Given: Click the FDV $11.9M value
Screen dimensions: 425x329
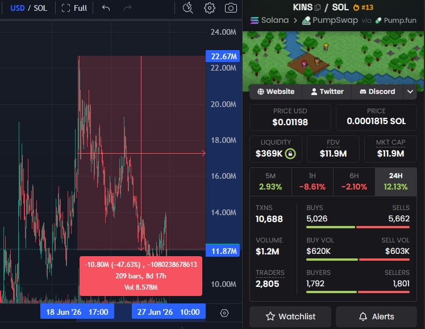Looking at the screenshot, I should [x=333, y=154].
